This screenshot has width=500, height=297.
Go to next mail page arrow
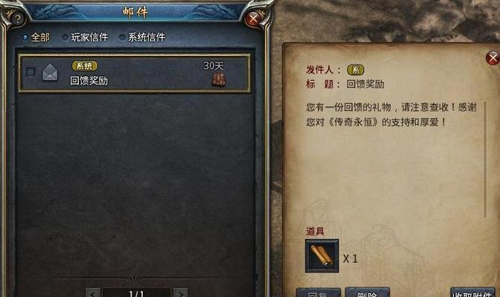pyautogui.click(x=181, y=293)
